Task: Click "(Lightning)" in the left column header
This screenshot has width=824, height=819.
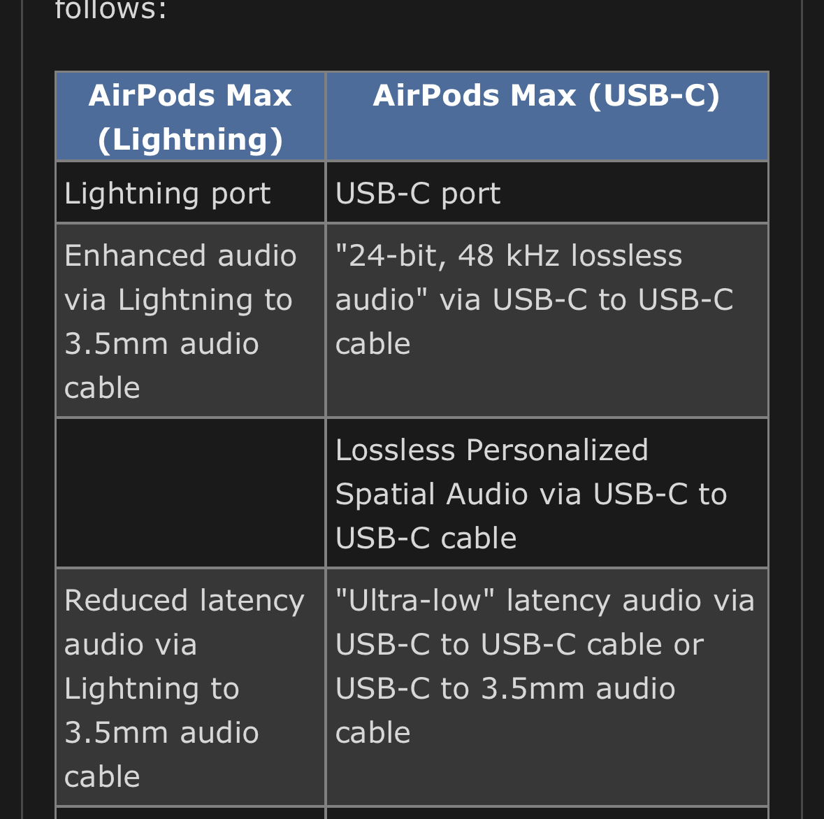Action: point(190,139)
